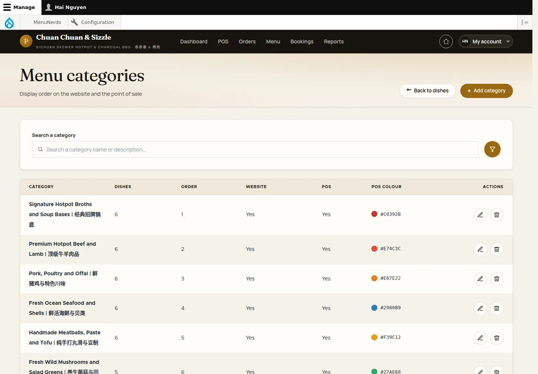538x374 pixels.
Task: Open Reports page
Action: 334,42
